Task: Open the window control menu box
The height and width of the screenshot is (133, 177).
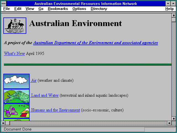Action: click(4, 4)
